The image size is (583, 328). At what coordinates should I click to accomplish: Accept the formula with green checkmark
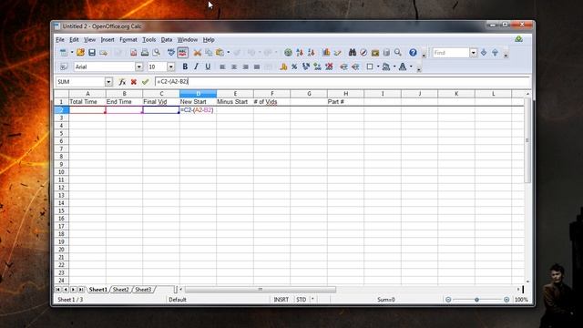[146, 82]
